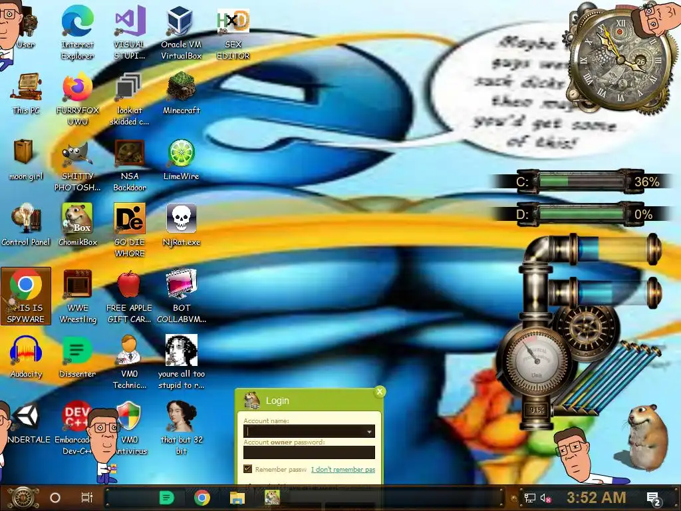Toggle the Remember password checkbox
Viewport: 681px width, 511px height.
[x=247, y=469]
